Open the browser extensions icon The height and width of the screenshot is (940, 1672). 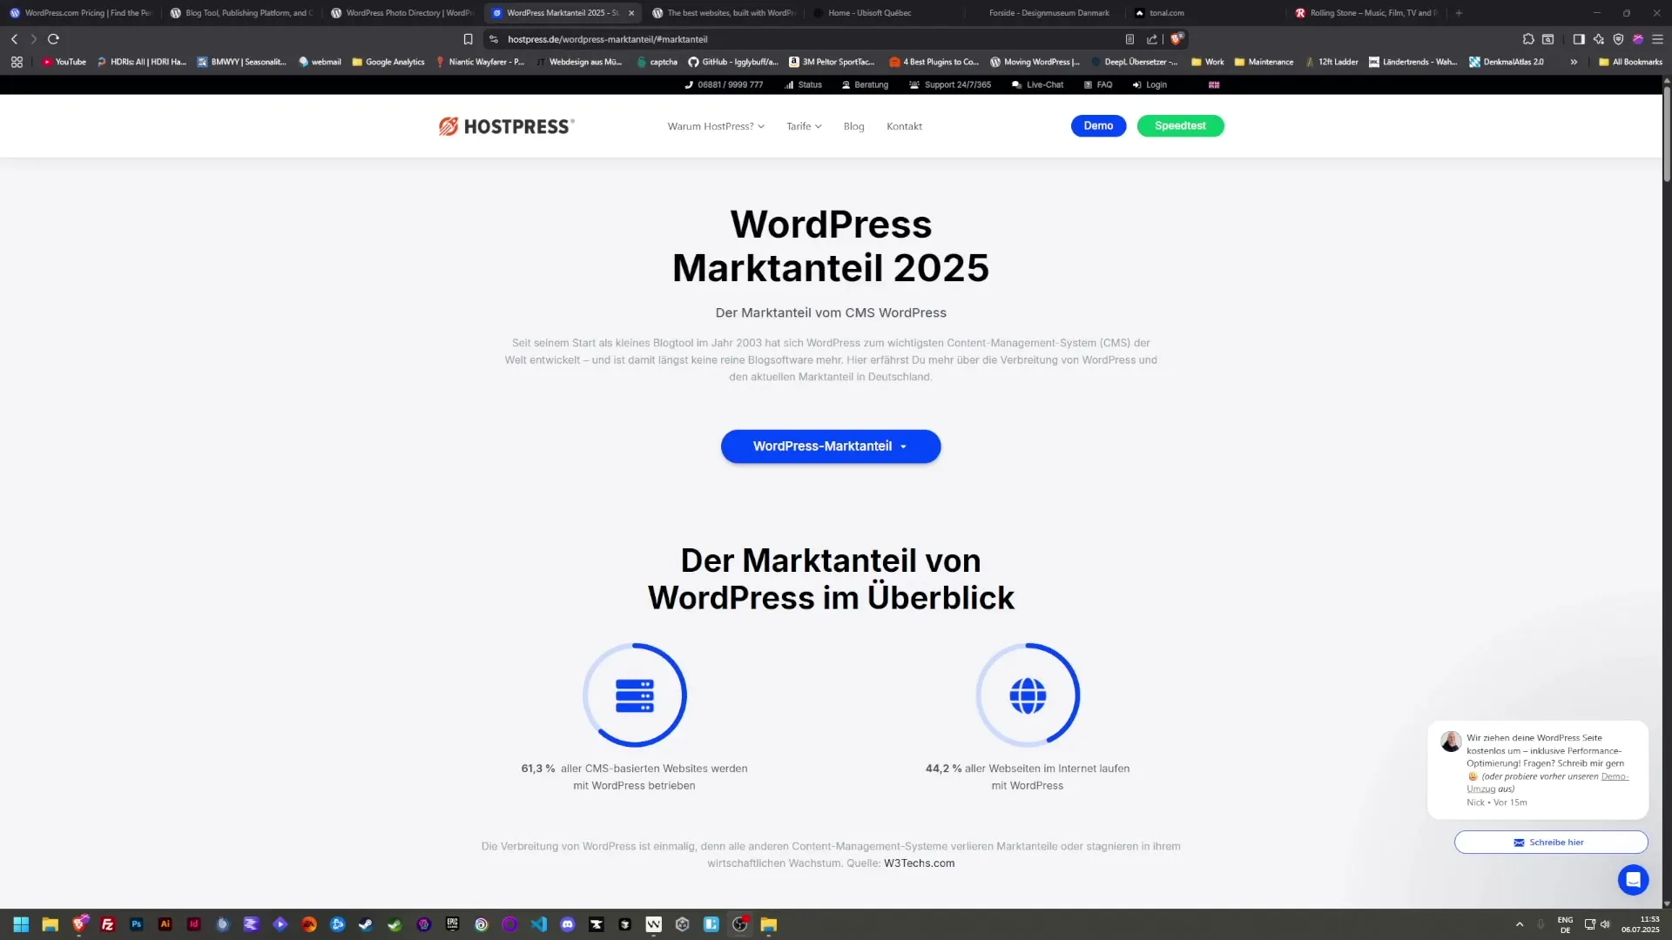[1528, 39]
